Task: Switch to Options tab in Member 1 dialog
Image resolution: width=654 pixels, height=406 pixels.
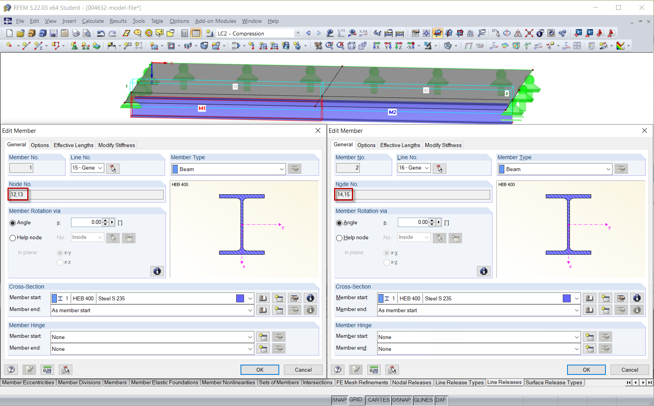Action: click(40, 145)
